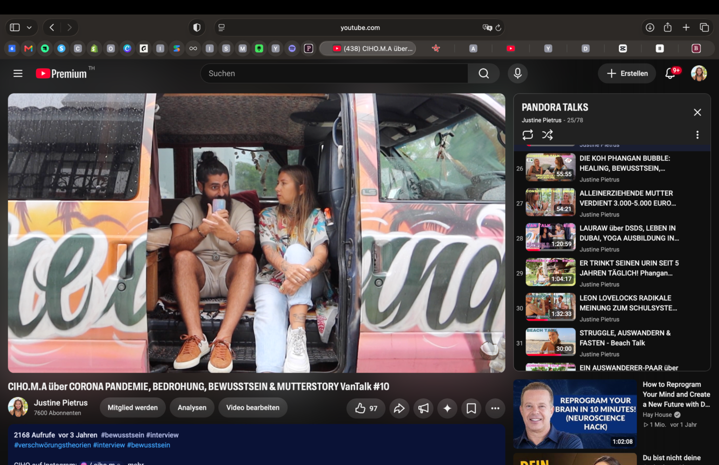The height and width of the screenshot is (465, 719).
Task: Open the notifications bell
Action: click(x=670, y=73)
